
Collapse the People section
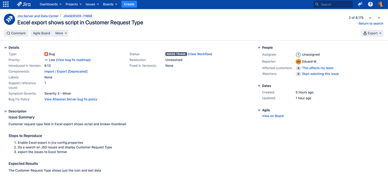[259, 47]
